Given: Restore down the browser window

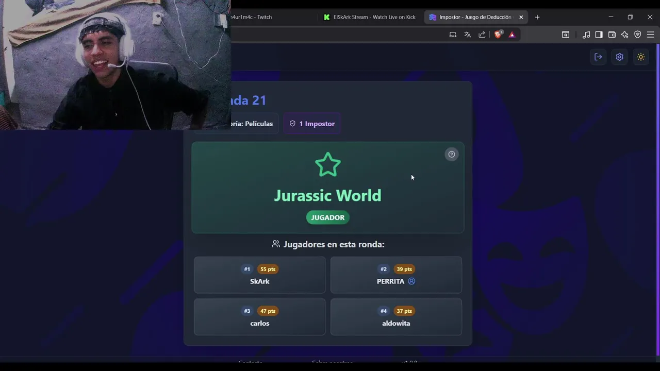Looking at the screenshot, I should click(x=630, y=17).
